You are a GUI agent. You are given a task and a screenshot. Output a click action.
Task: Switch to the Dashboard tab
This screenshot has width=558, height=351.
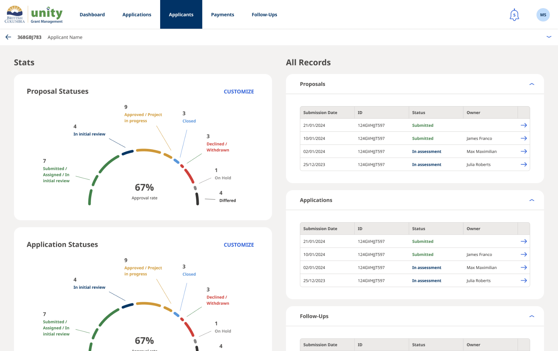92,14
